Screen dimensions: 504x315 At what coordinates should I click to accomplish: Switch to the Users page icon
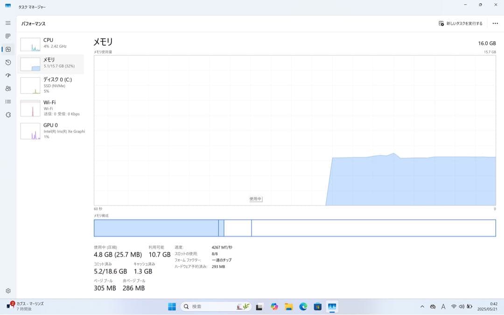click(x=8, y=89)
